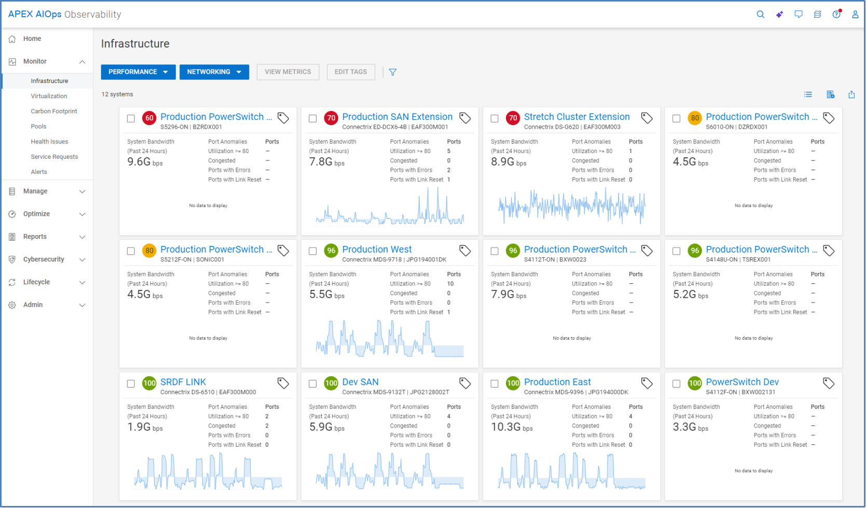Click the EDIT TAGS button
The width and height of the screenshot is (866, 508).
point(351,72)
